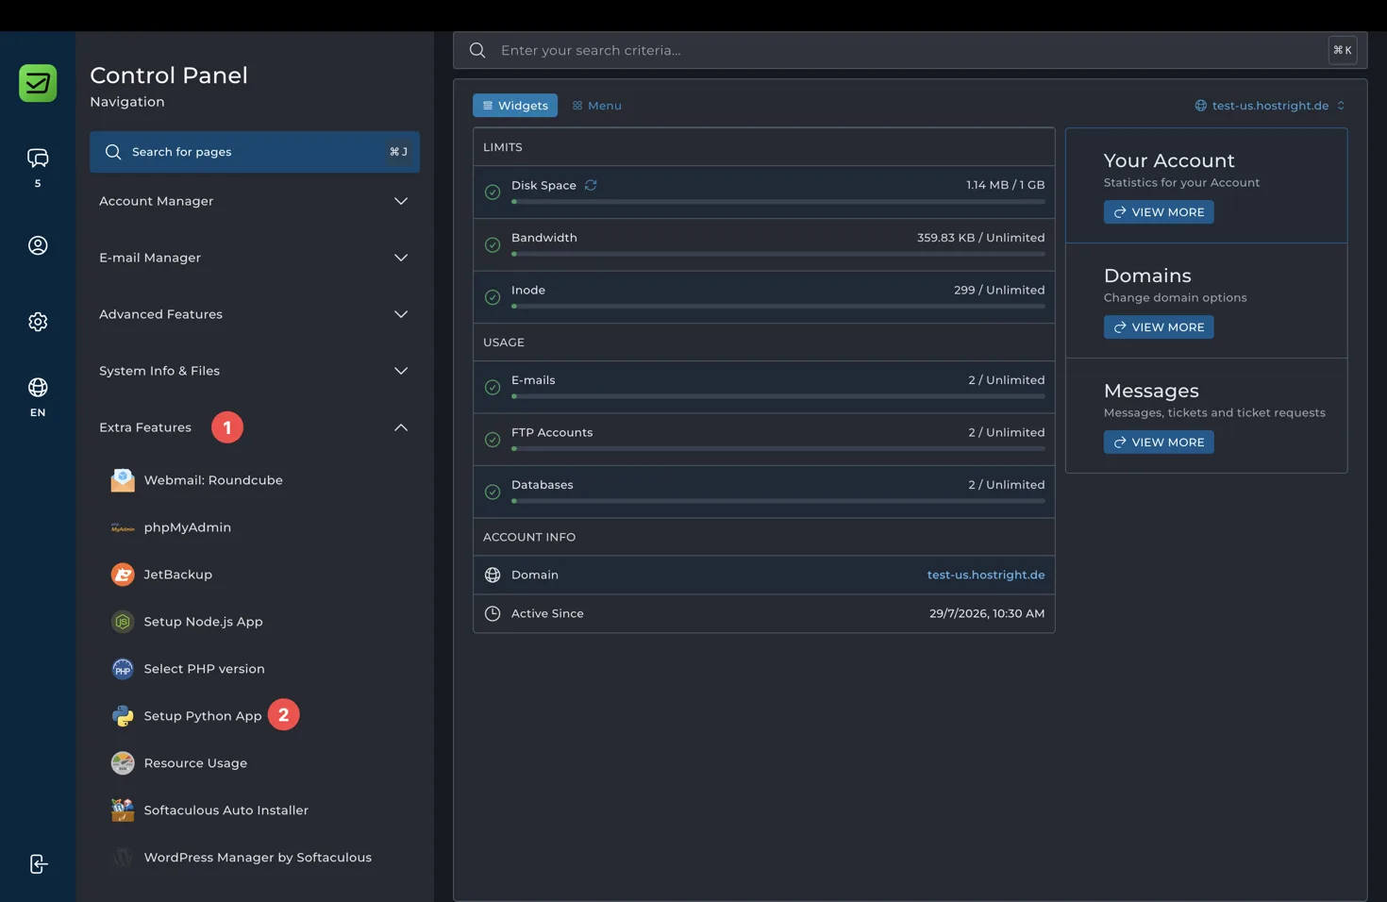Click the check status icon for Inode
The width and height of the screenshot is (1387, 902).
(493, 297)
